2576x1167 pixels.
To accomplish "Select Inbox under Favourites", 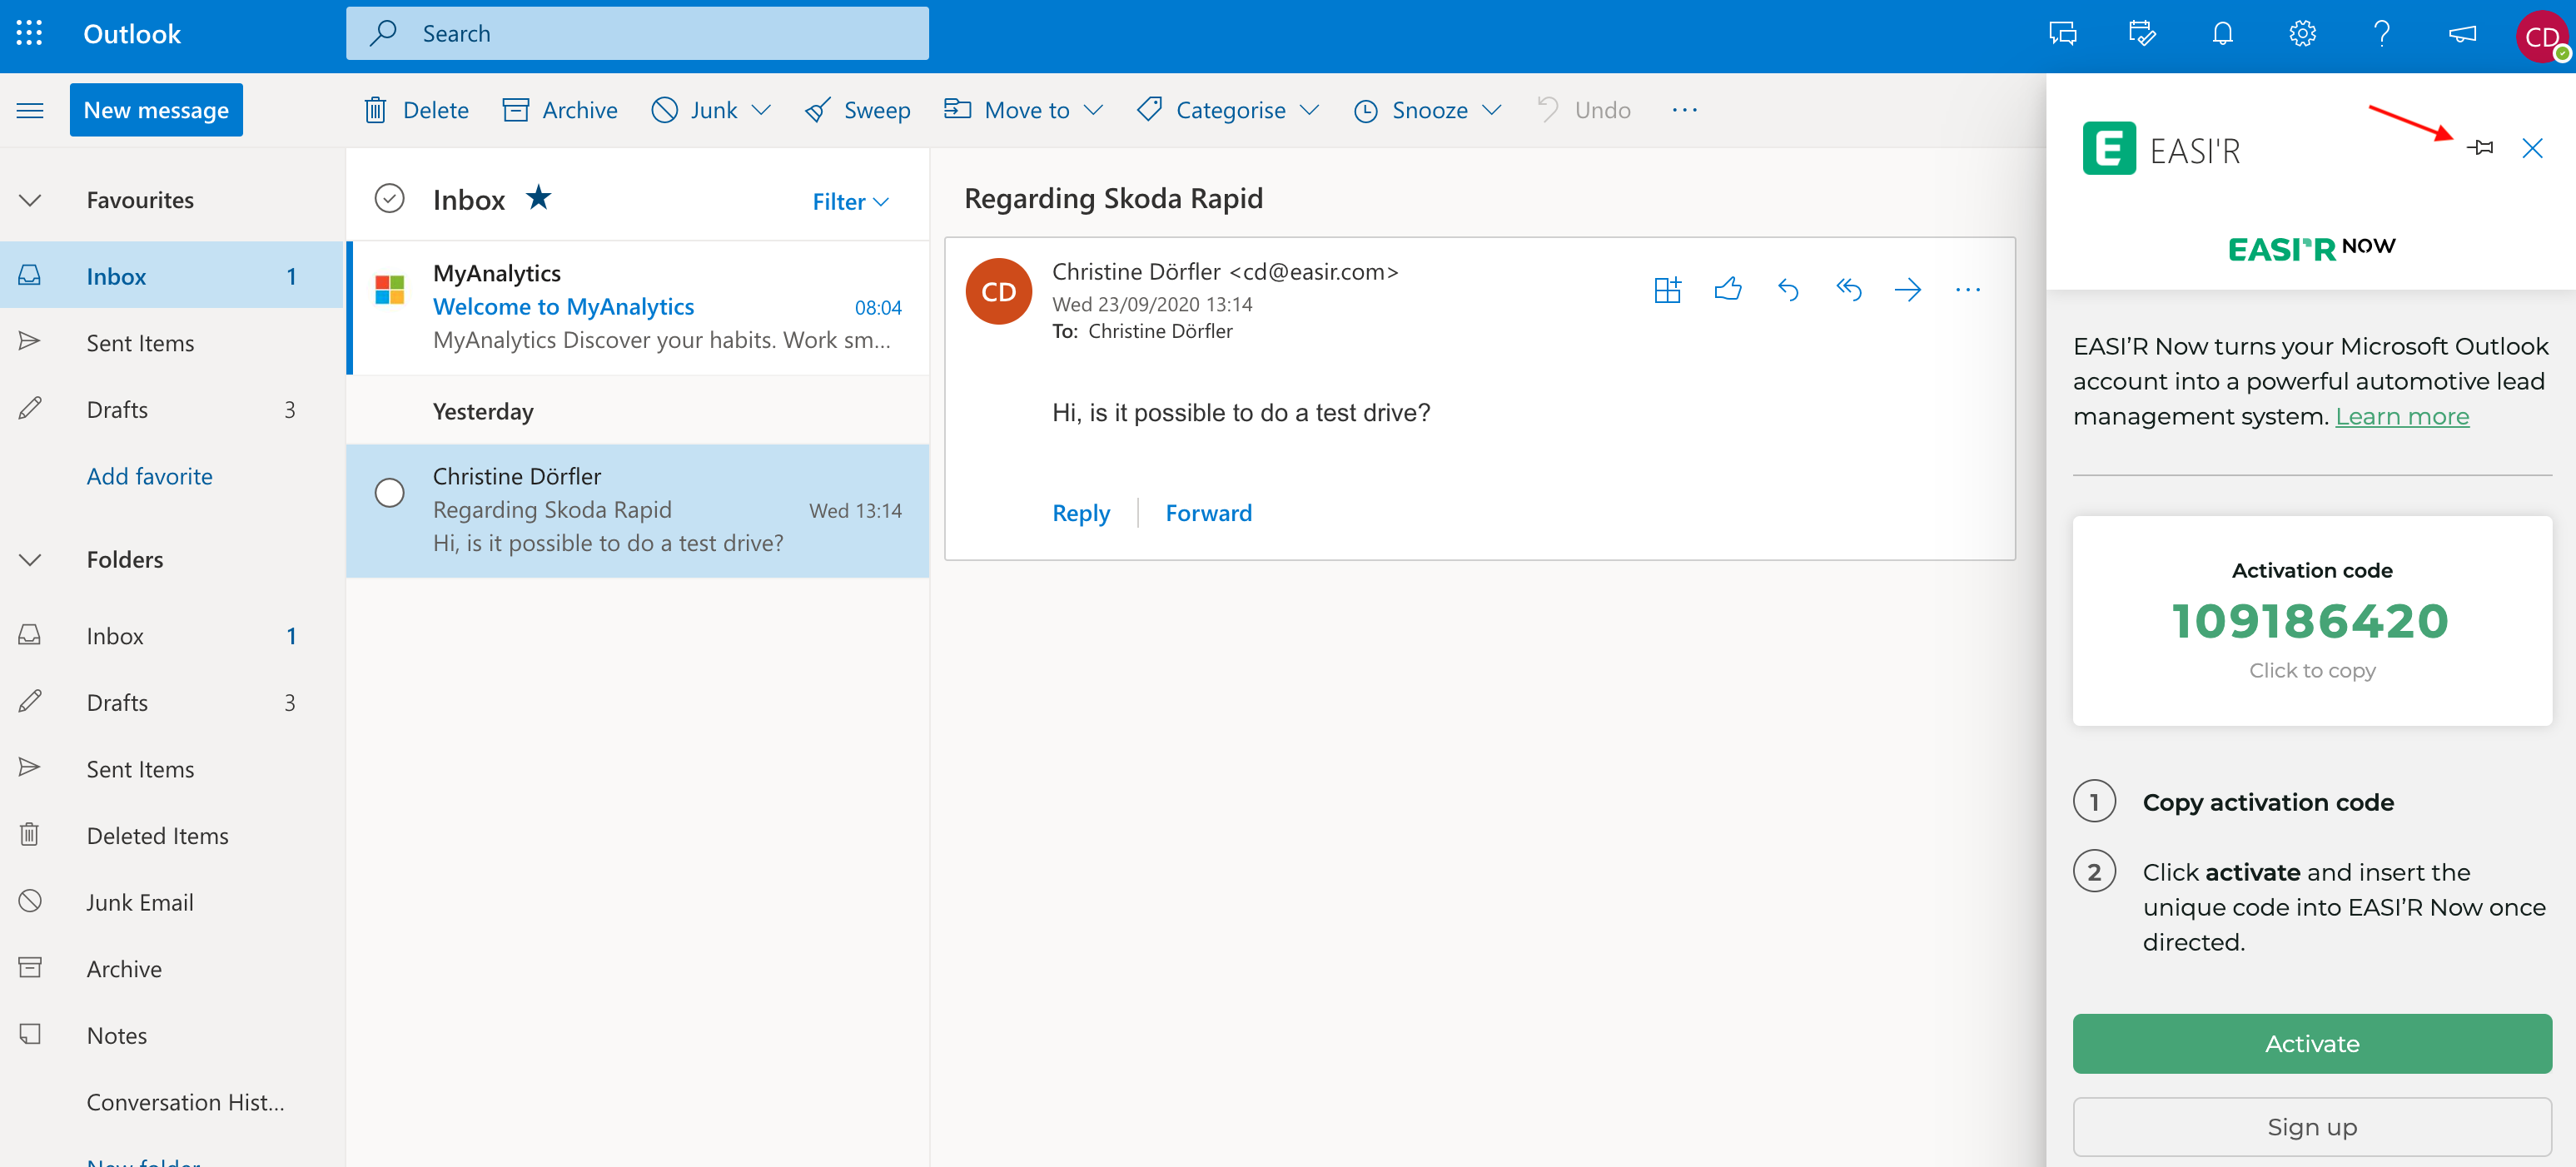I will coord(172,276).
